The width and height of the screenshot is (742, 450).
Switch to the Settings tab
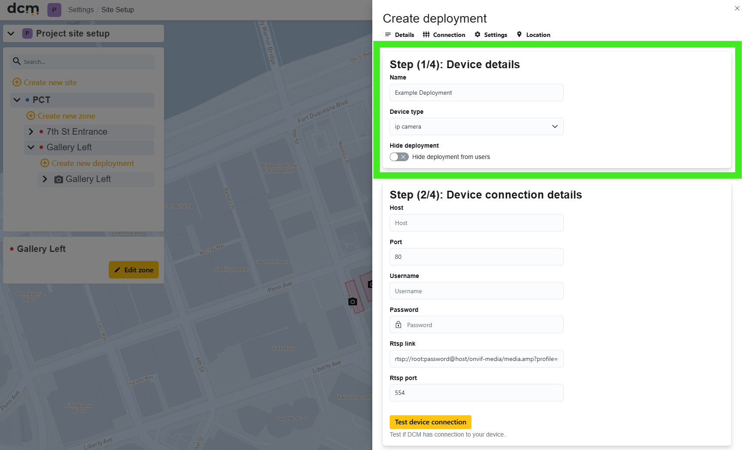click(491, 35)
